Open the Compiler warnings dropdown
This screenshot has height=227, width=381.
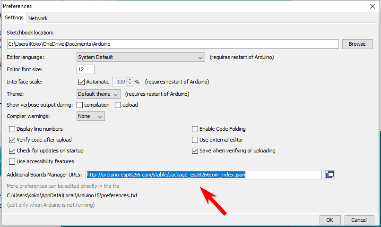pos(91,117)
